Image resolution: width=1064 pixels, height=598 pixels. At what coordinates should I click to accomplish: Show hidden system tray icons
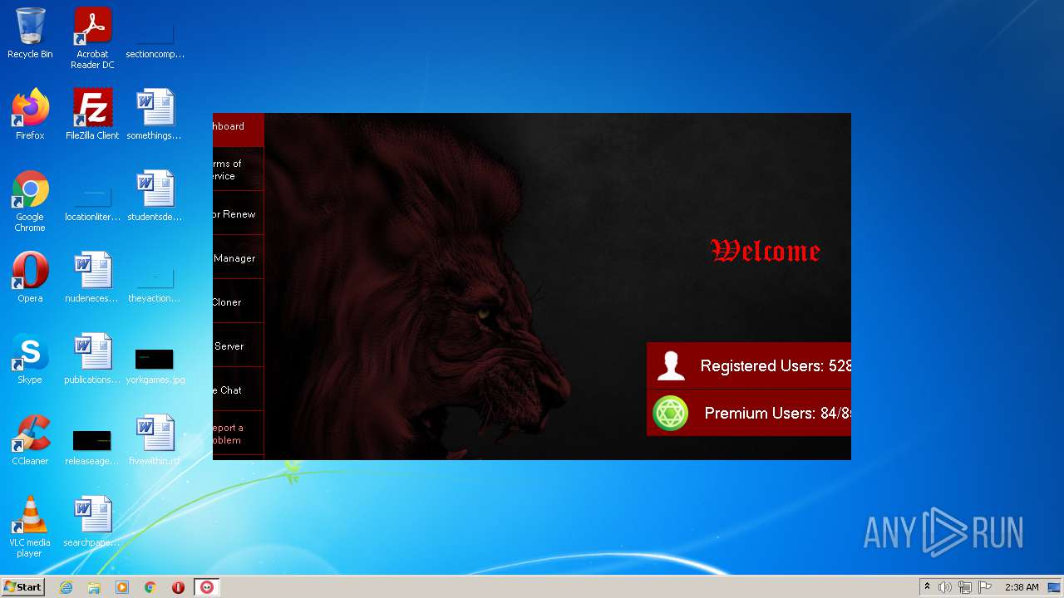(x=927, y=587)
